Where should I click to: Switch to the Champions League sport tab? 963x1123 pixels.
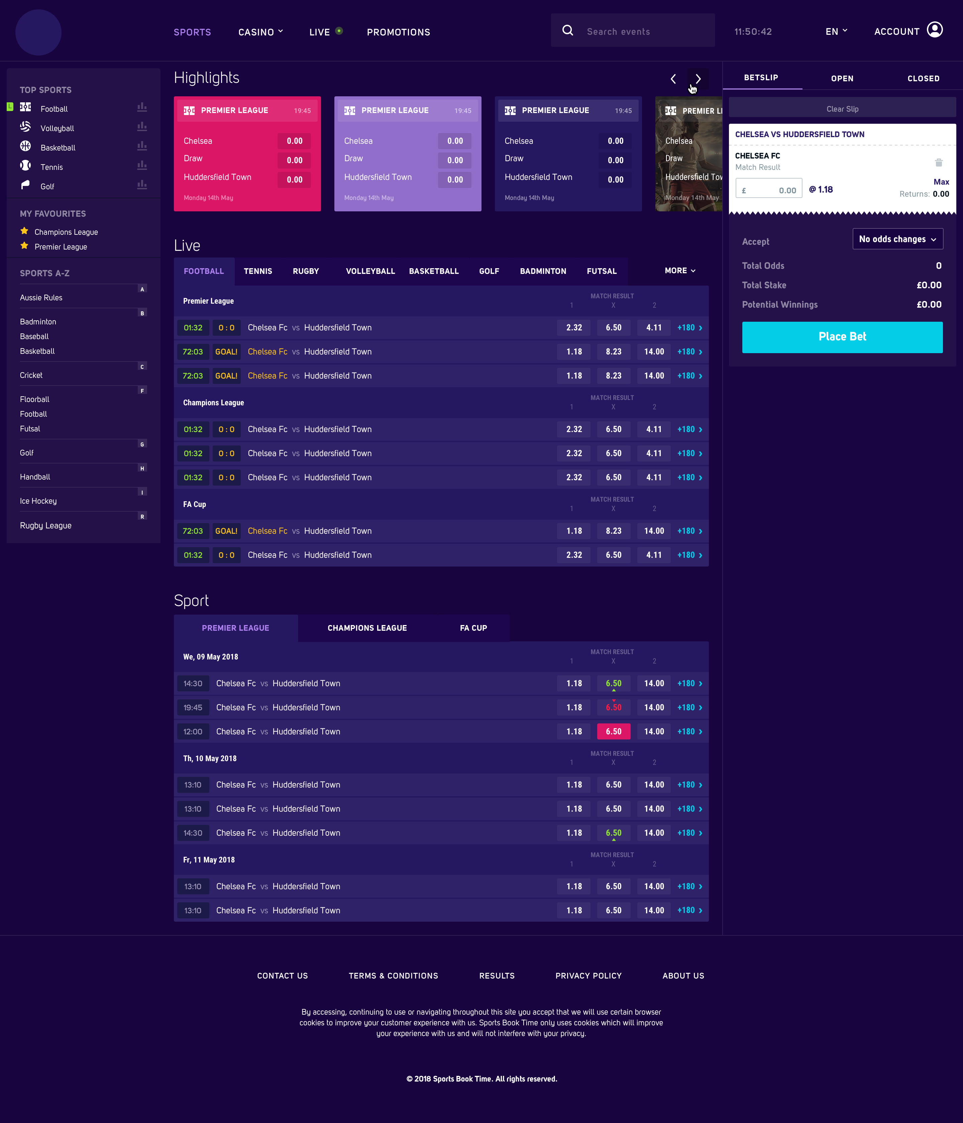367,628
